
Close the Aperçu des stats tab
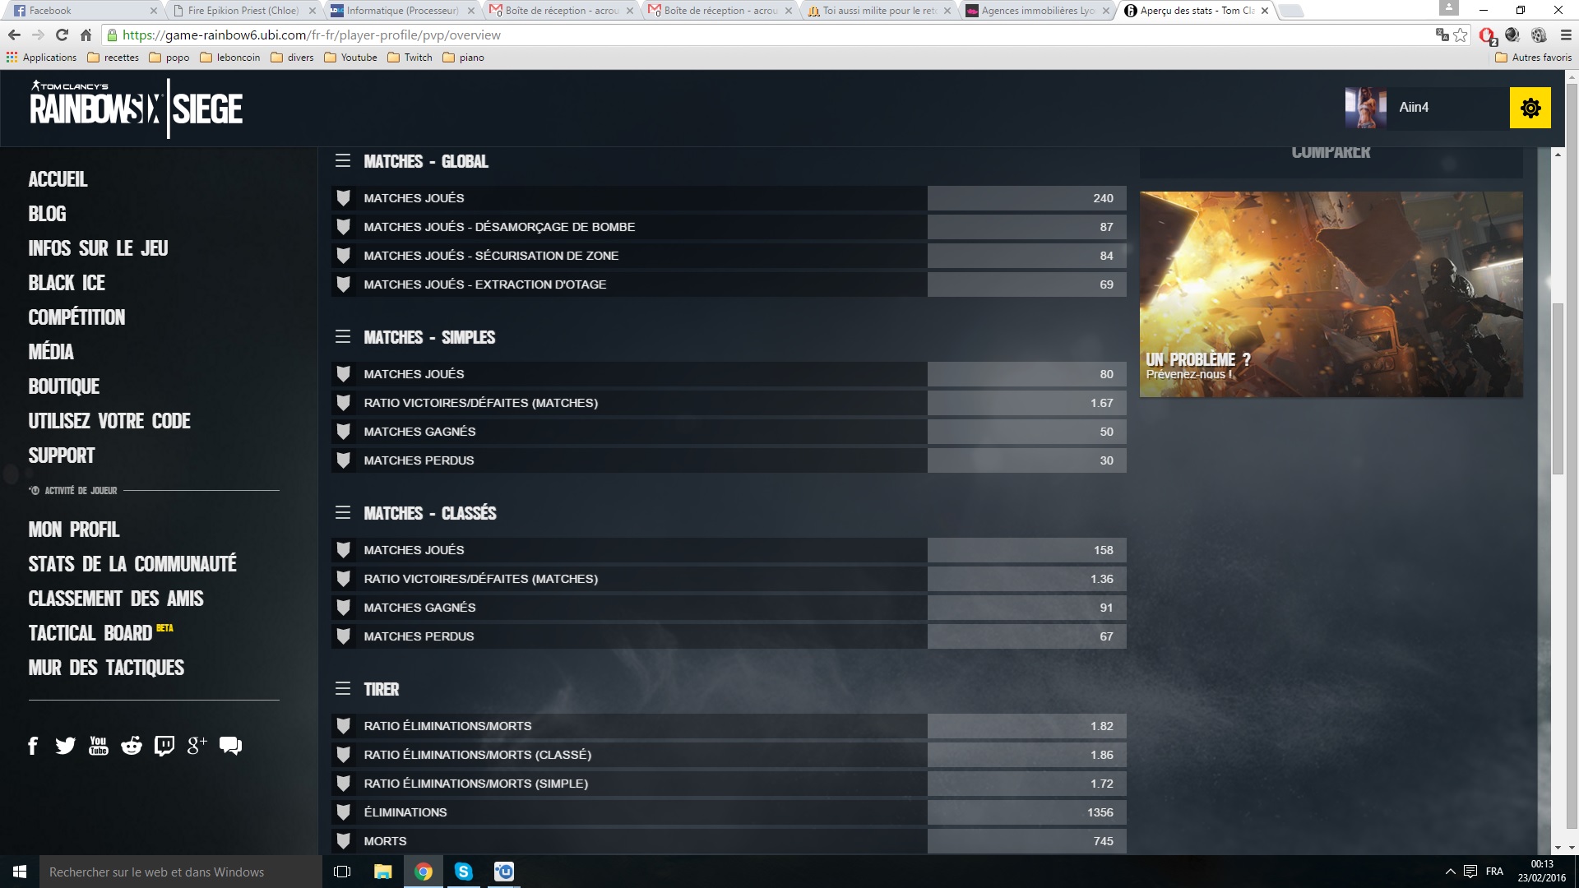click(1265, 11)
